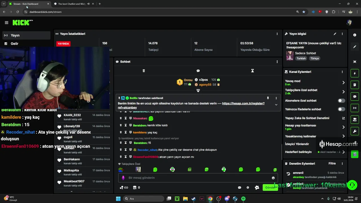Screen dimensions: 361x203
Task: Click the browser address bar
Action: point(161,12)
